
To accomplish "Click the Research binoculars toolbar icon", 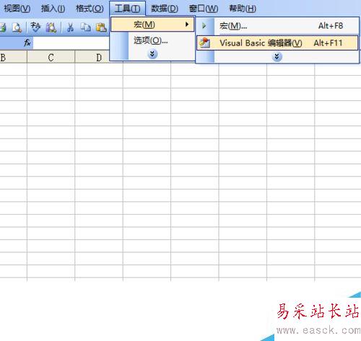I will click(51, 27).
